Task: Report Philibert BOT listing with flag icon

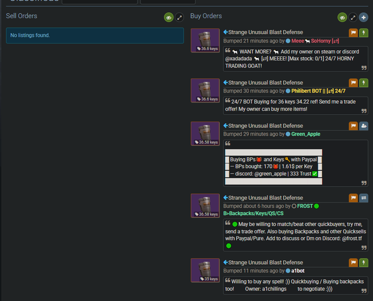Action: pos(354,83)
